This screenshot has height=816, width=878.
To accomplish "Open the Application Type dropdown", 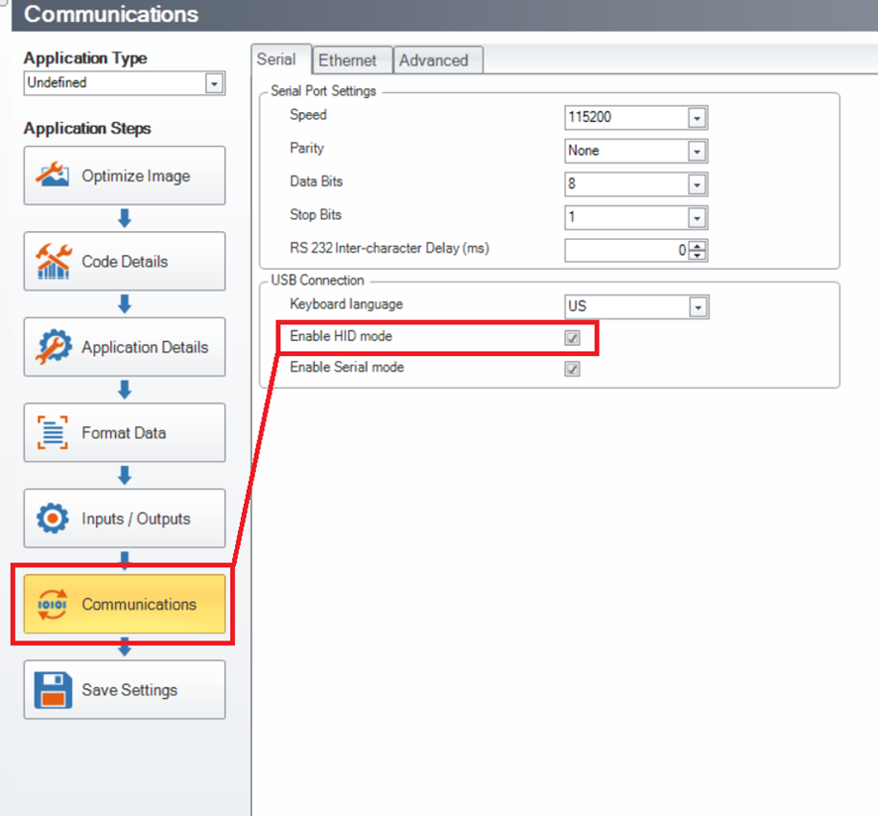I will (214, 84).
